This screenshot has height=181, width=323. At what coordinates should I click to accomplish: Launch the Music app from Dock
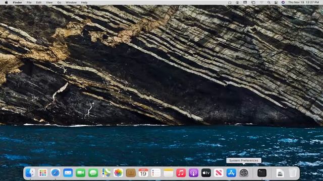[181, 173]
